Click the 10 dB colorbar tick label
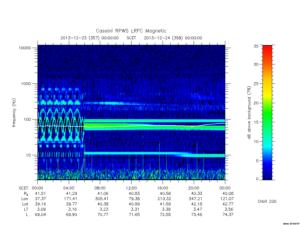 click(x=256, y=142)
